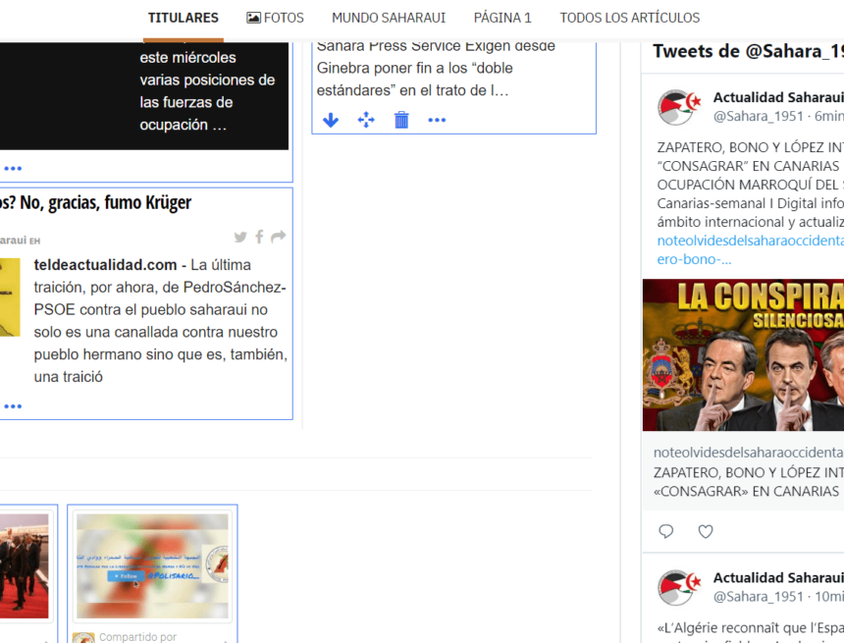The height and width of the screenshot is (643, 844).
Task: Switch to the TITULARES tab
Action: point(184,17)
